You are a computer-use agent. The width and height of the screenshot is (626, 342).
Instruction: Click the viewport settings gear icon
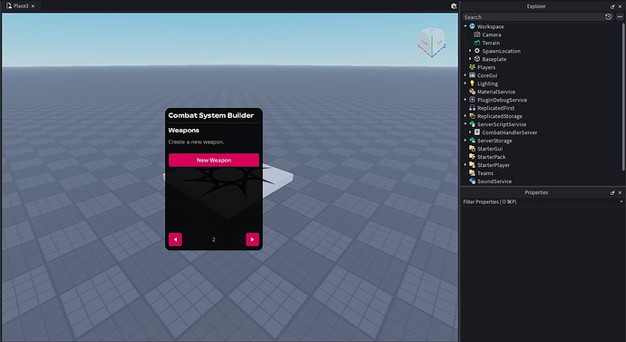454,6
